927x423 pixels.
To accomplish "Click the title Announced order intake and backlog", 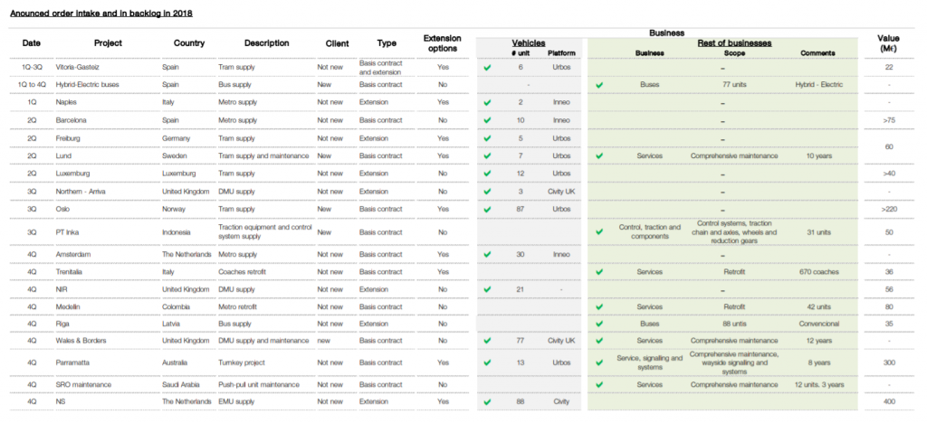I will click(x=101, y=13).
